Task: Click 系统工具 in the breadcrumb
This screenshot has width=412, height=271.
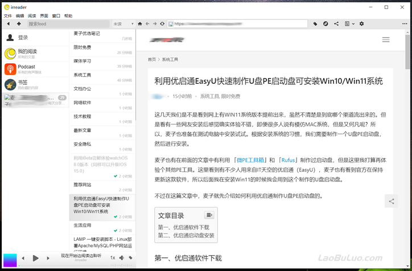Action: click(x=170, y=59)
